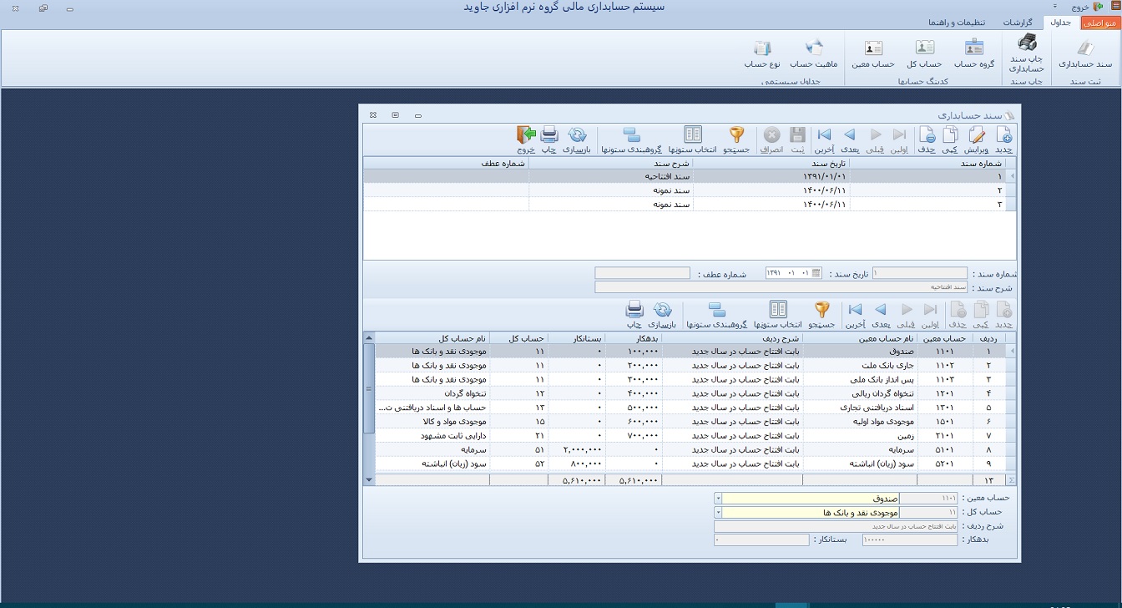The image size is (1122, 608).
Task: Open گروه حساب in the ribbon
Action: pos(974,54)
